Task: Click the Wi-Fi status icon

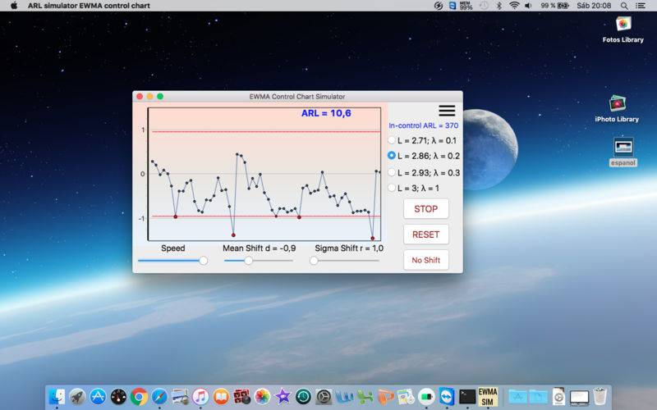Action: click(x=514, y=6)
